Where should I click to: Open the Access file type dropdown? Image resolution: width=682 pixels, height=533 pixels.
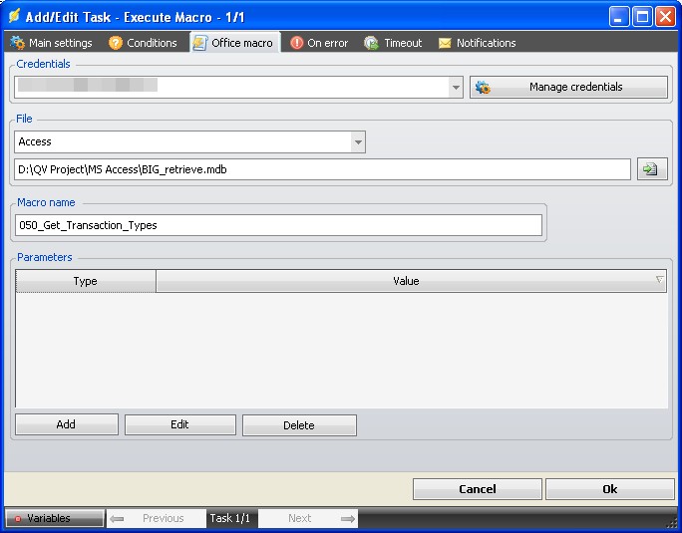coord(358,142)
